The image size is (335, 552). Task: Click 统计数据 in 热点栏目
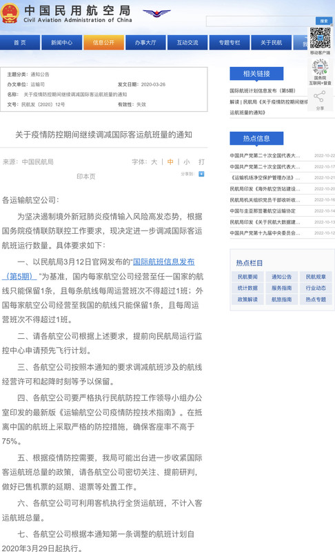pos(247,288)
